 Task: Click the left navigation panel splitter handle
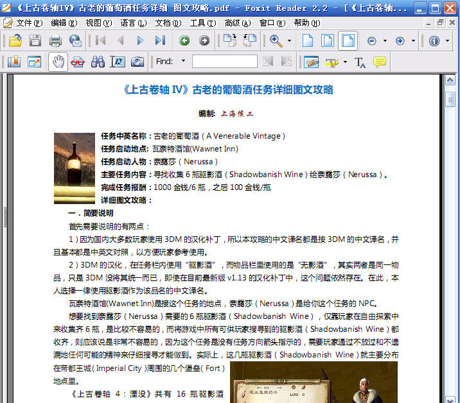5,217
